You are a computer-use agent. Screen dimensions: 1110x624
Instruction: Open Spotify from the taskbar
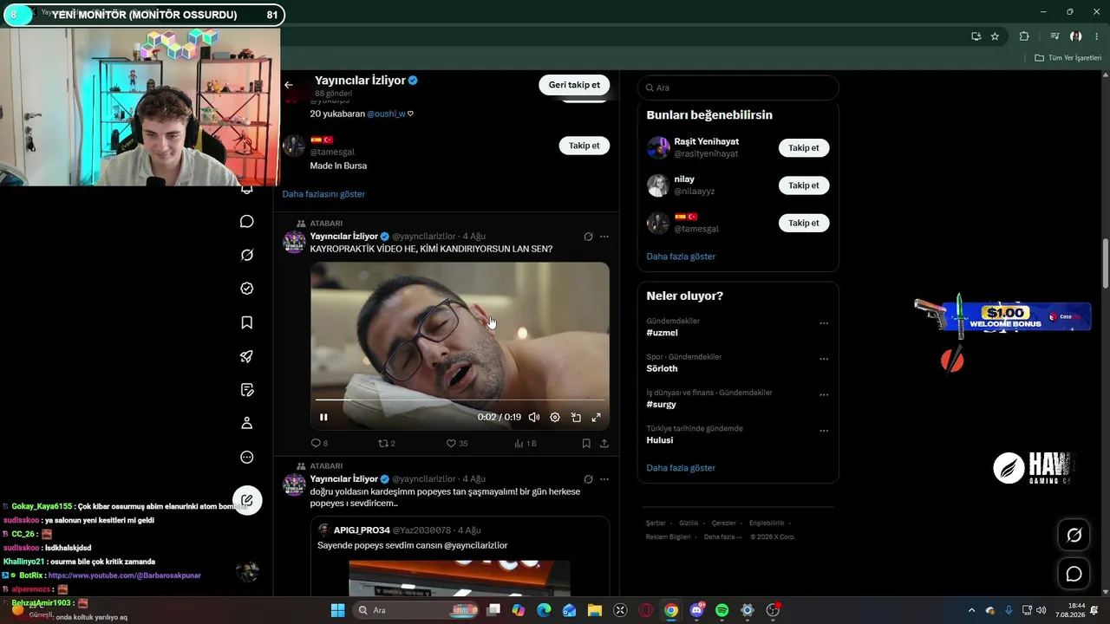point(722,610)
